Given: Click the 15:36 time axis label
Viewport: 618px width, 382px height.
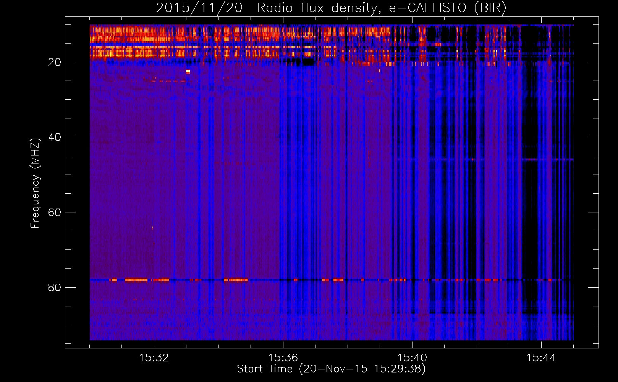Looking at the screenshot, I should coord(283,358).
